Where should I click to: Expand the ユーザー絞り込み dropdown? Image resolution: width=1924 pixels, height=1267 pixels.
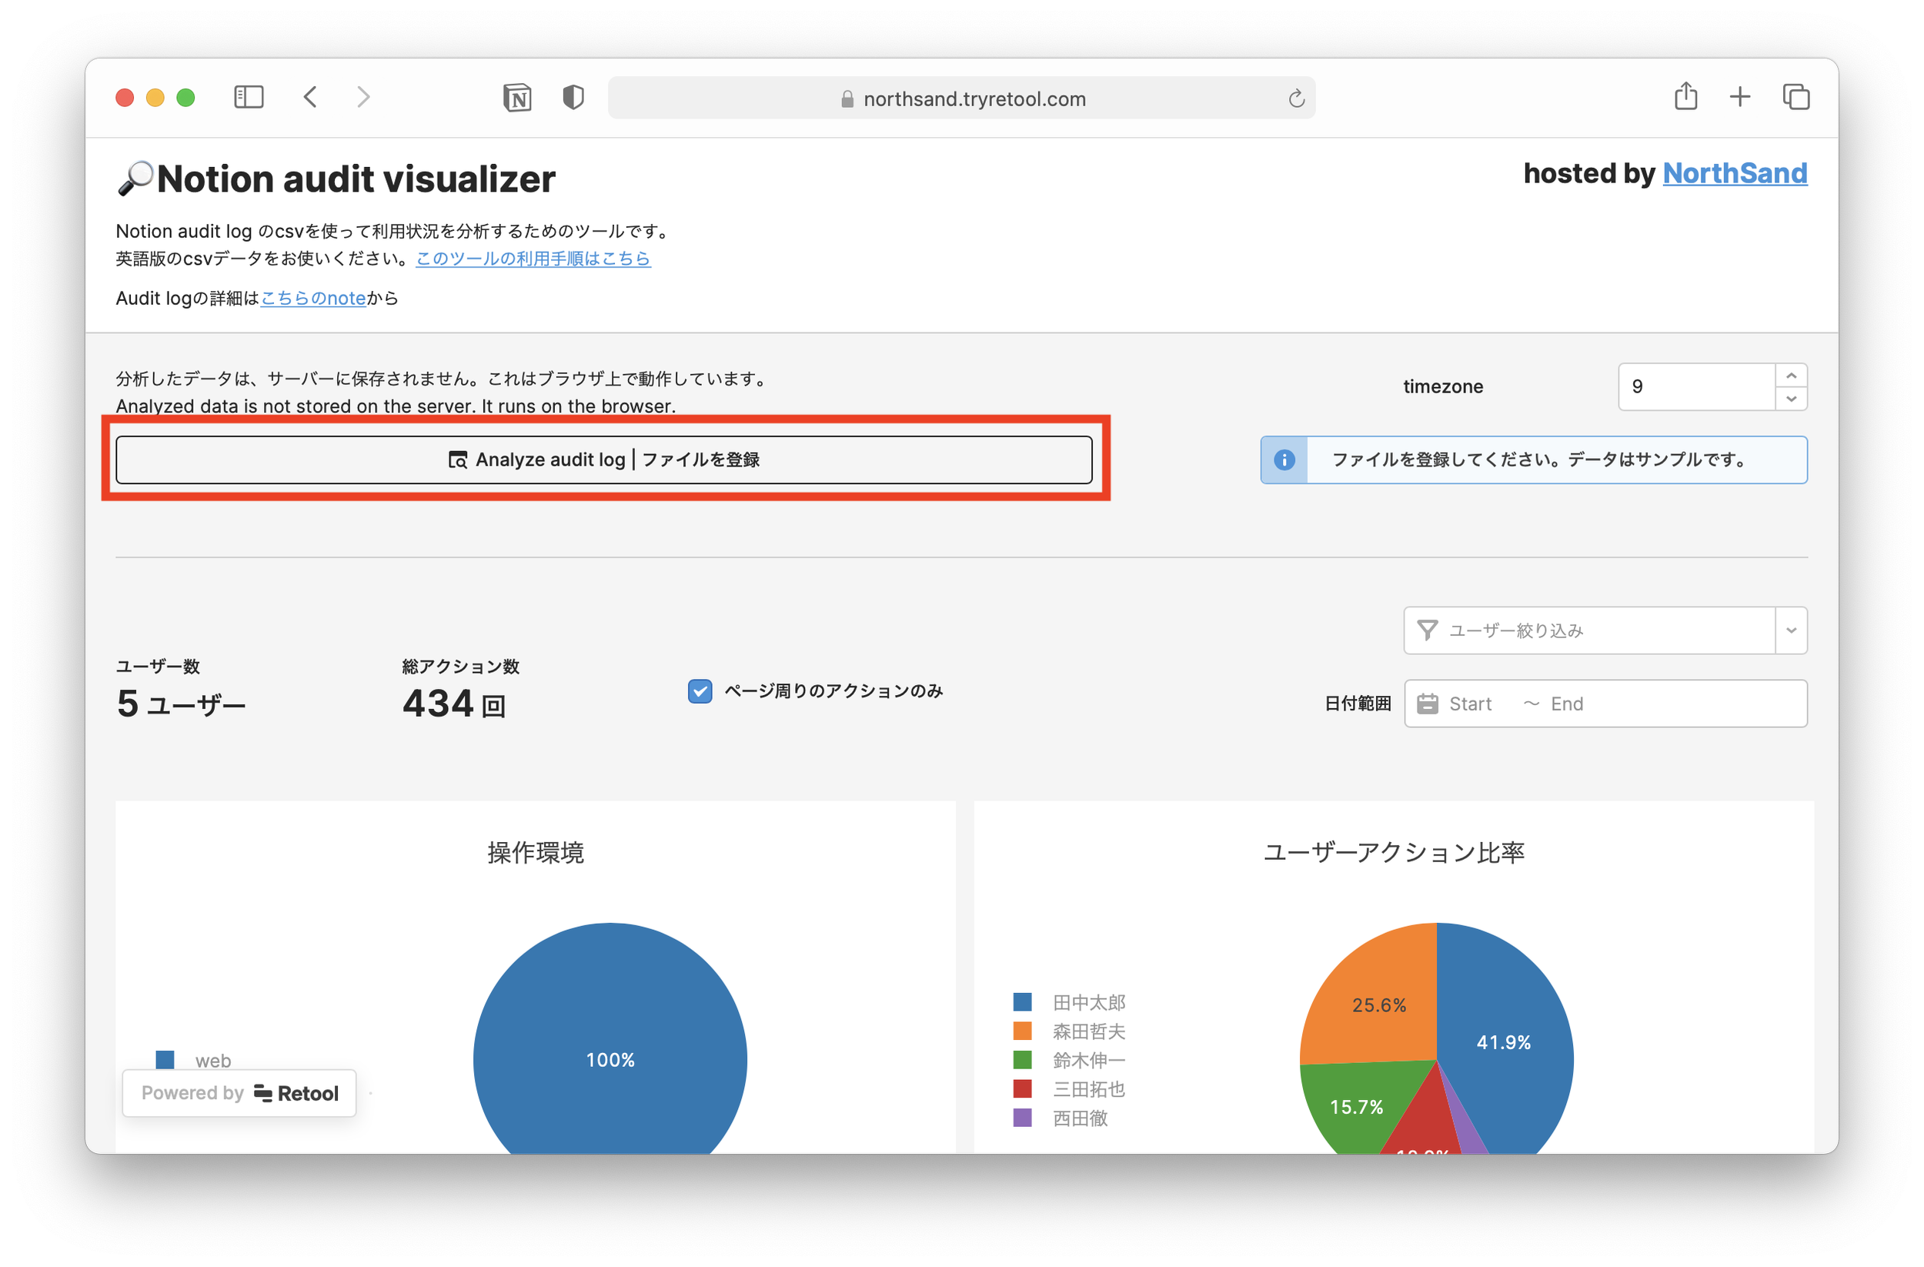click(1792, 630)
